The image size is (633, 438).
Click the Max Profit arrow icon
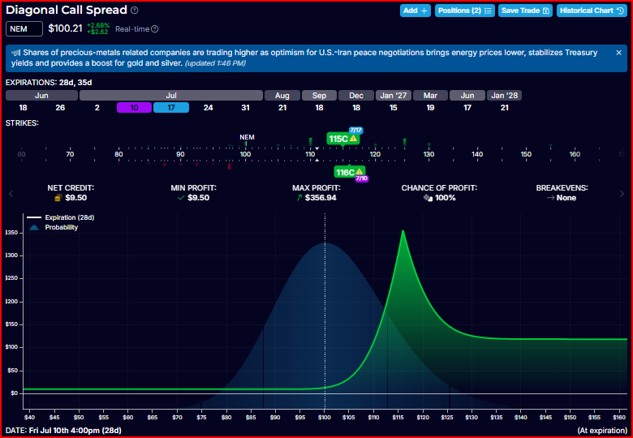(x=299, y=198)
